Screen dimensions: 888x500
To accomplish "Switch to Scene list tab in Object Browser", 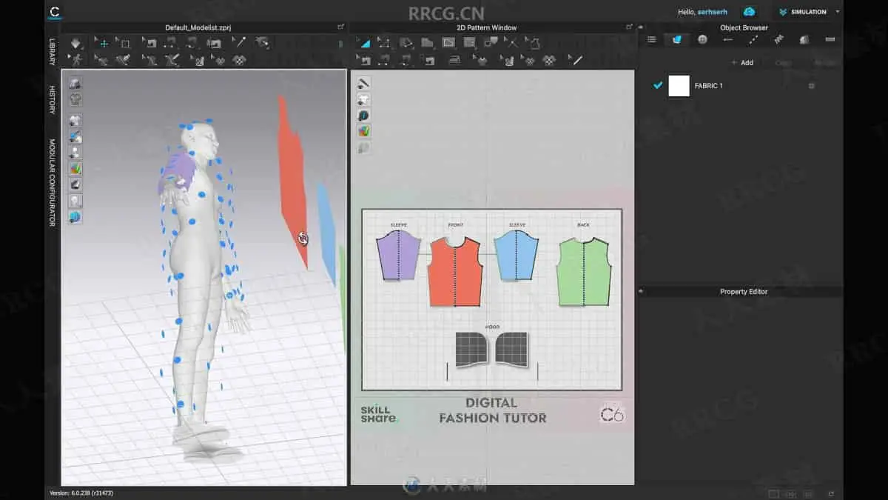I will (652, 39).
